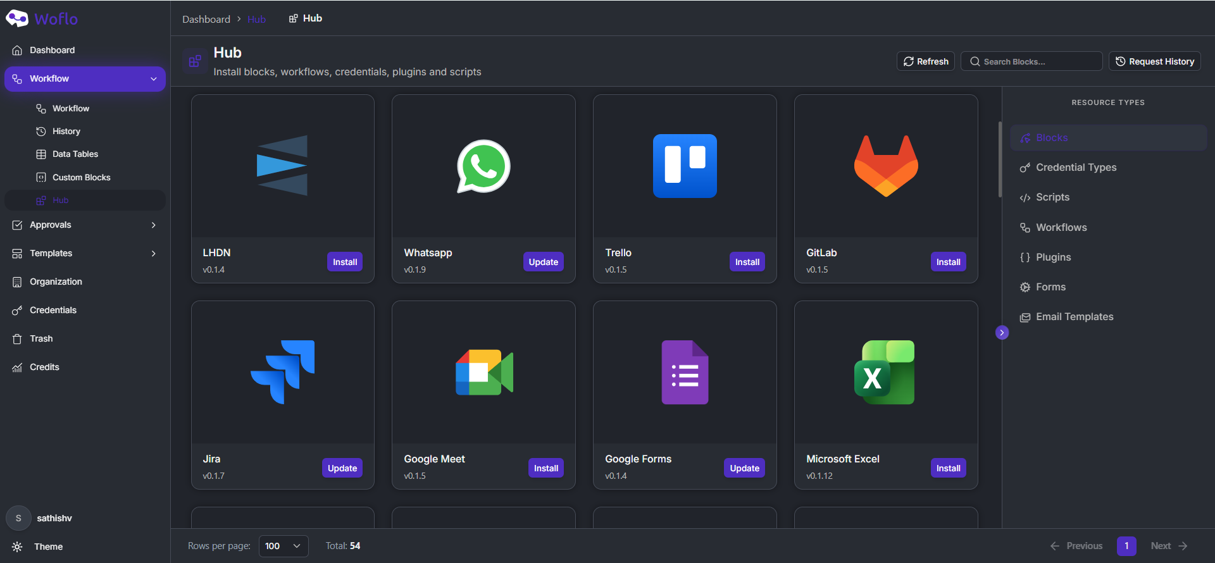Click the blocks list vertical scrollbar
The width and height of the screenshot is (1215, 563).
coord(1000,159)
